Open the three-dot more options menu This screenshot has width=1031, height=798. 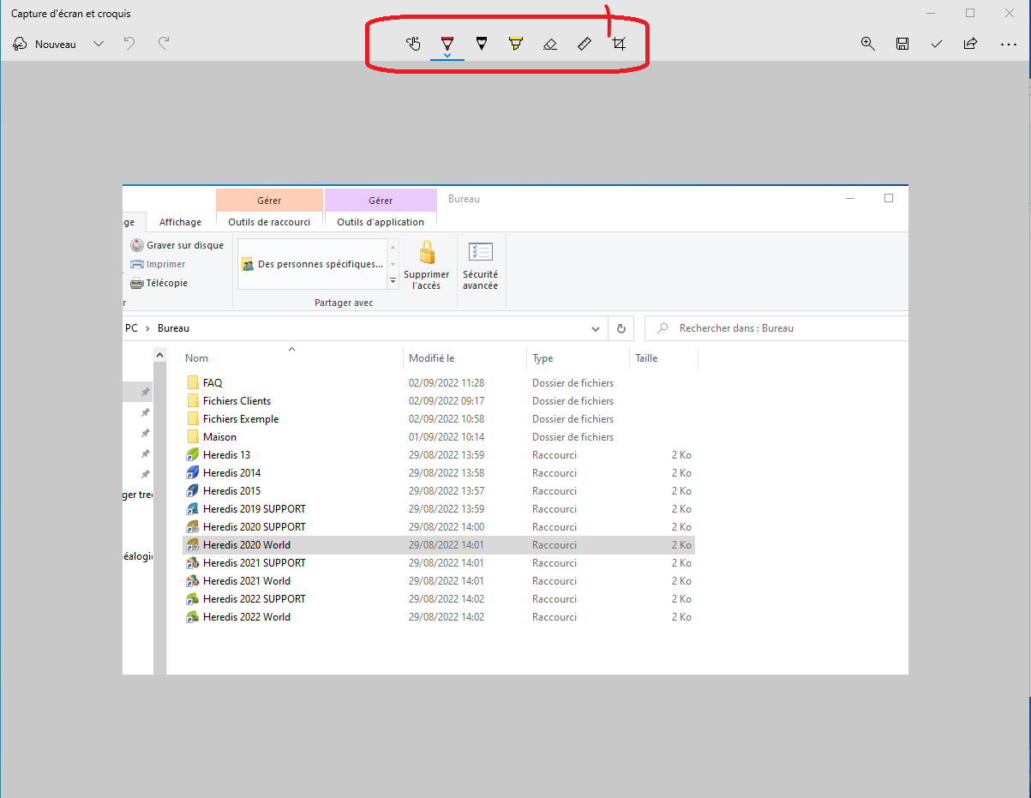(x=1008, y=44)
